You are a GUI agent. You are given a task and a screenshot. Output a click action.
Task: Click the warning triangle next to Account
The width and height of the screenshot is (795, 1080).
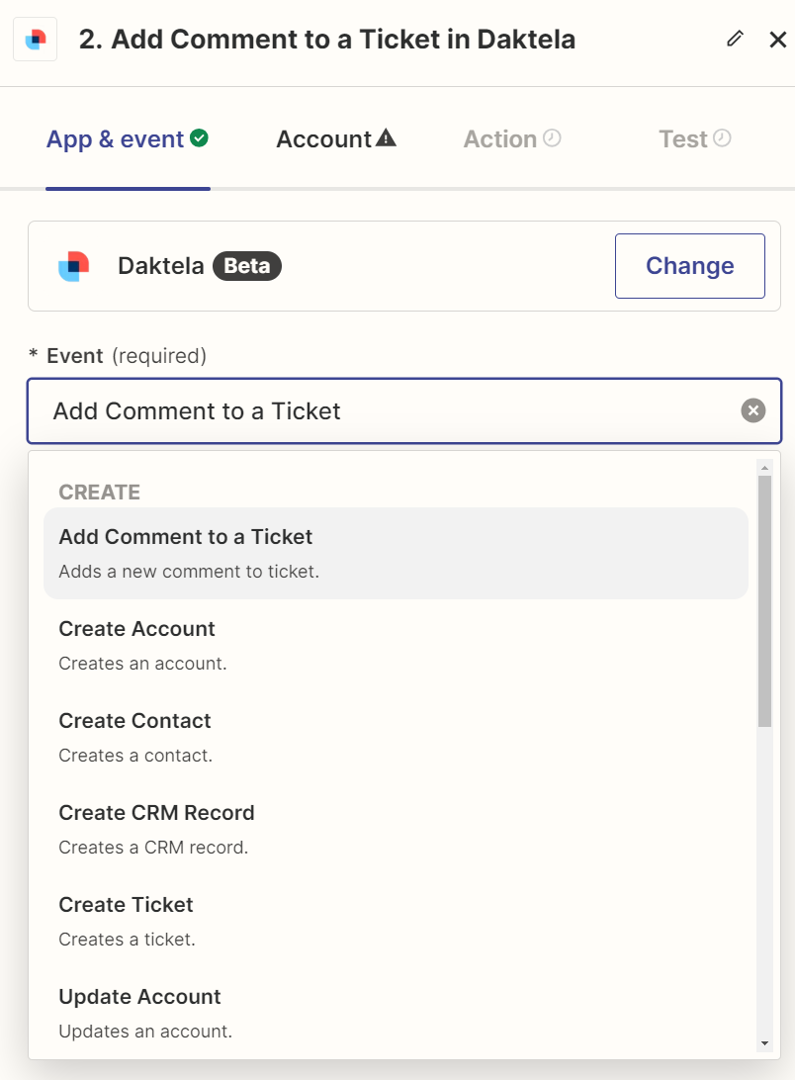pyautogui.click(x=386, y=138)
